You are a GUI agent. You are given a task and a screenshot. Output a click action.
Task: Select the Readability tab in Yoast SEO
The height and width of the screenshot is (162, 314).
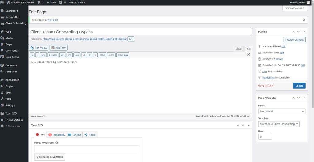pyautogui.click(x=56, y=135)
